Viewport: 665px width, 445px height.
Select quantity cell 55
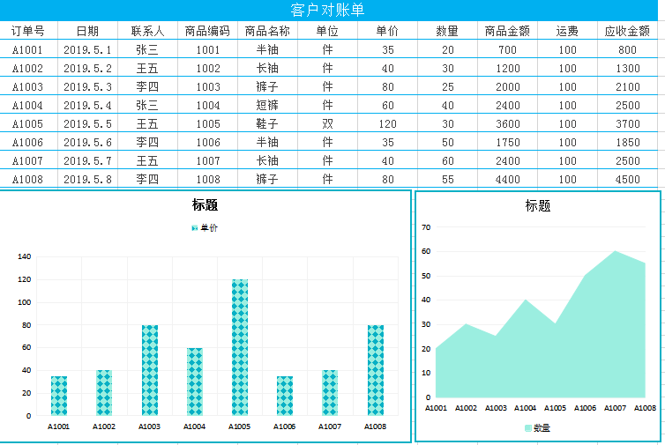point(447,179)
